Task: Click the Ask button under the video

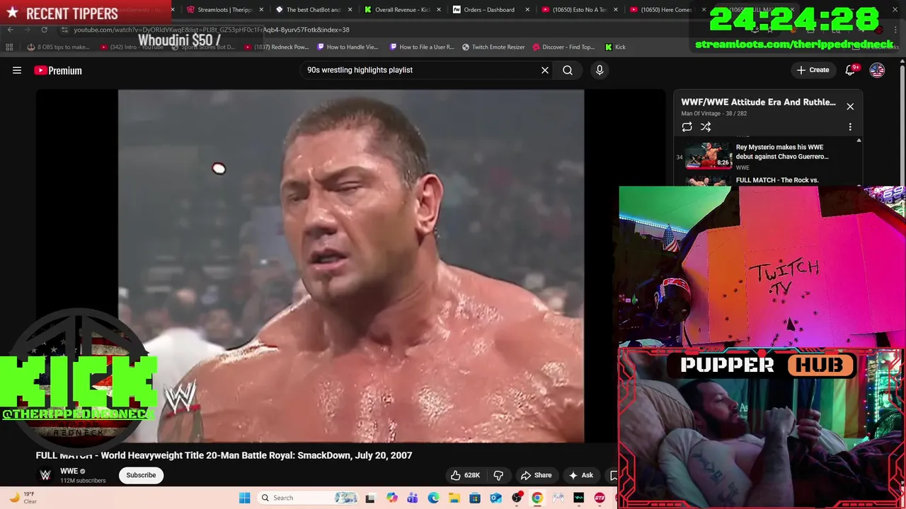Action: click(x=580, y=475)
